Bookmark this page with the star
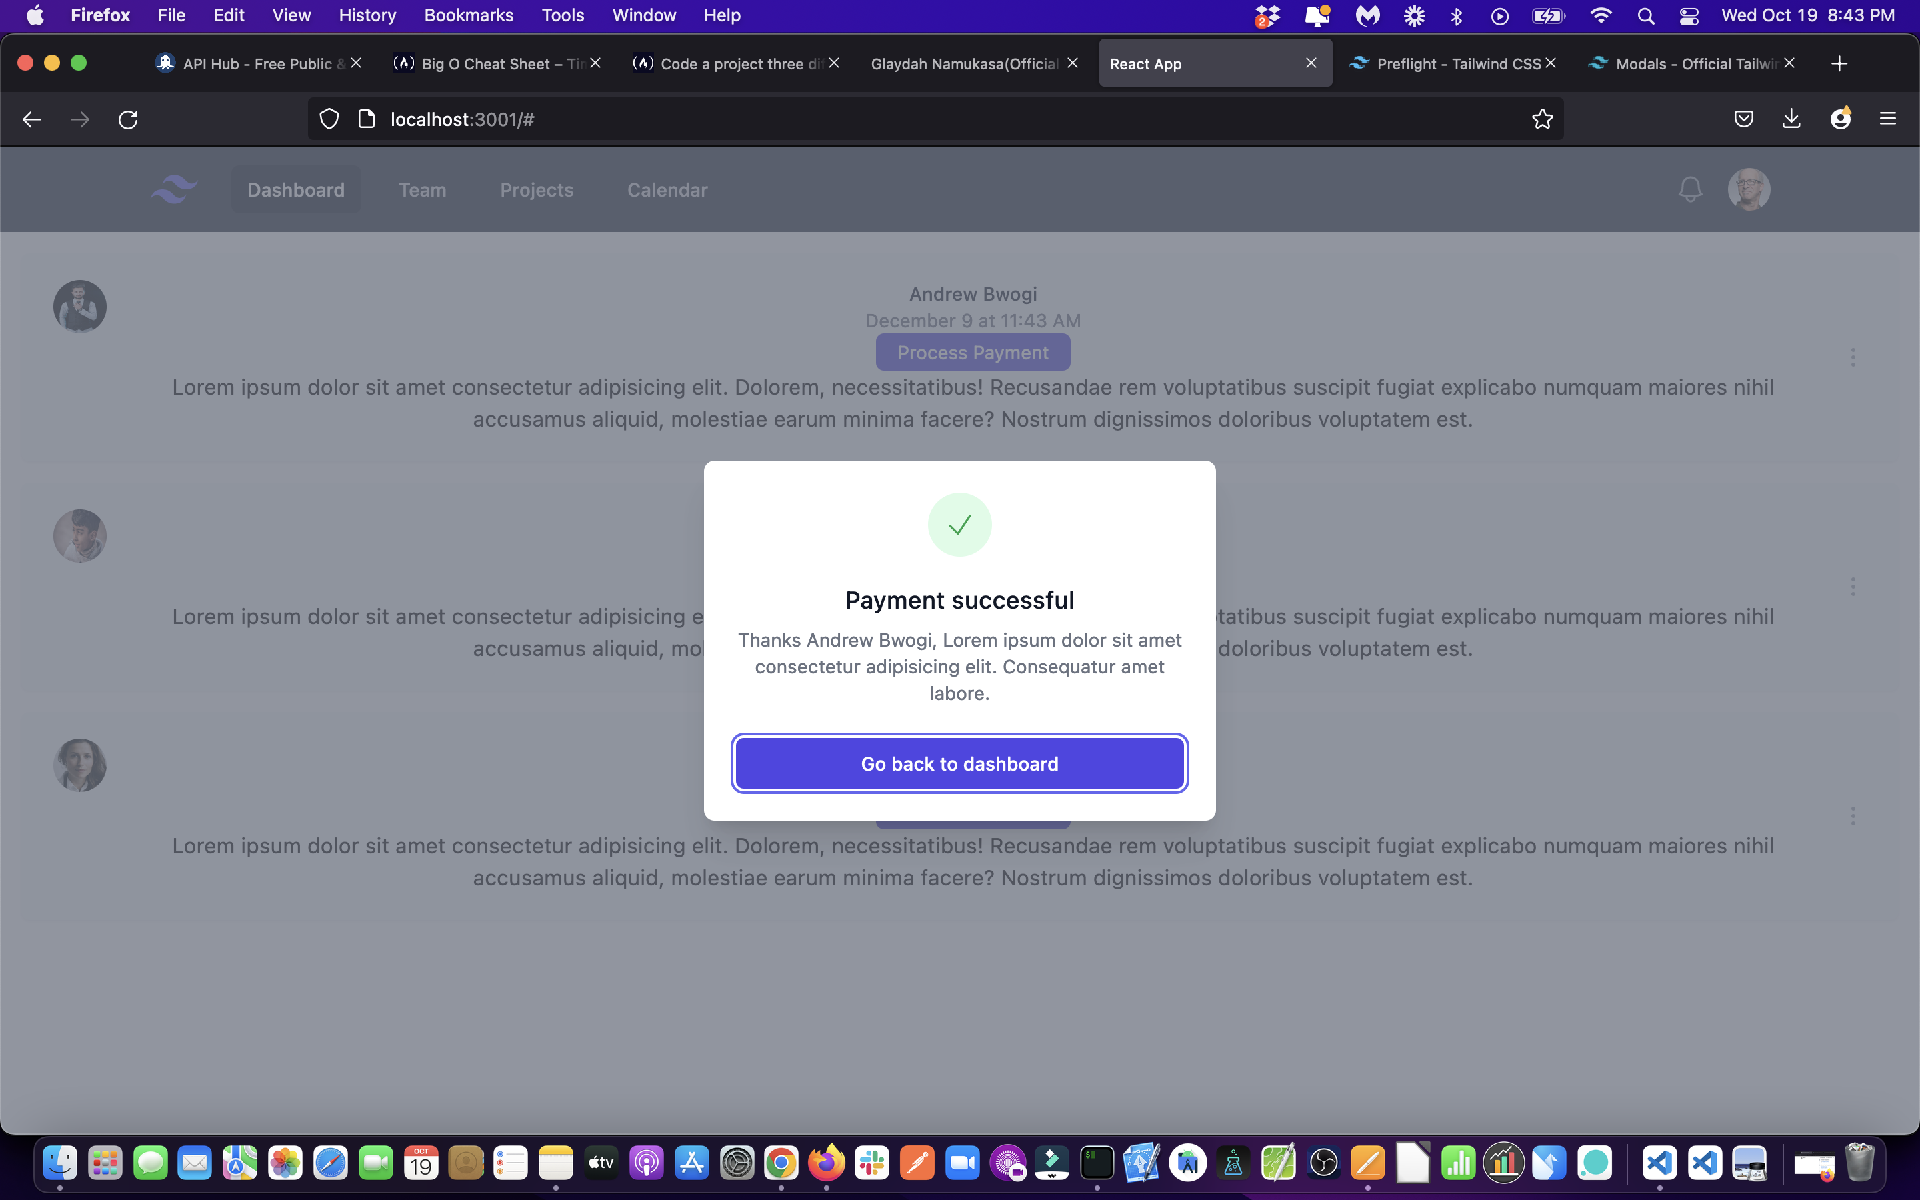1920x1200 pixels. (1541, 119)
